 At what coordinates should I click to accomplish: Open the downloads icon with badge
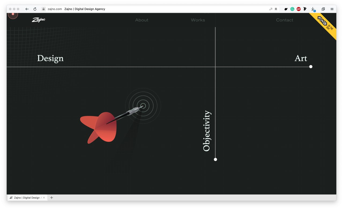[313, 9]
